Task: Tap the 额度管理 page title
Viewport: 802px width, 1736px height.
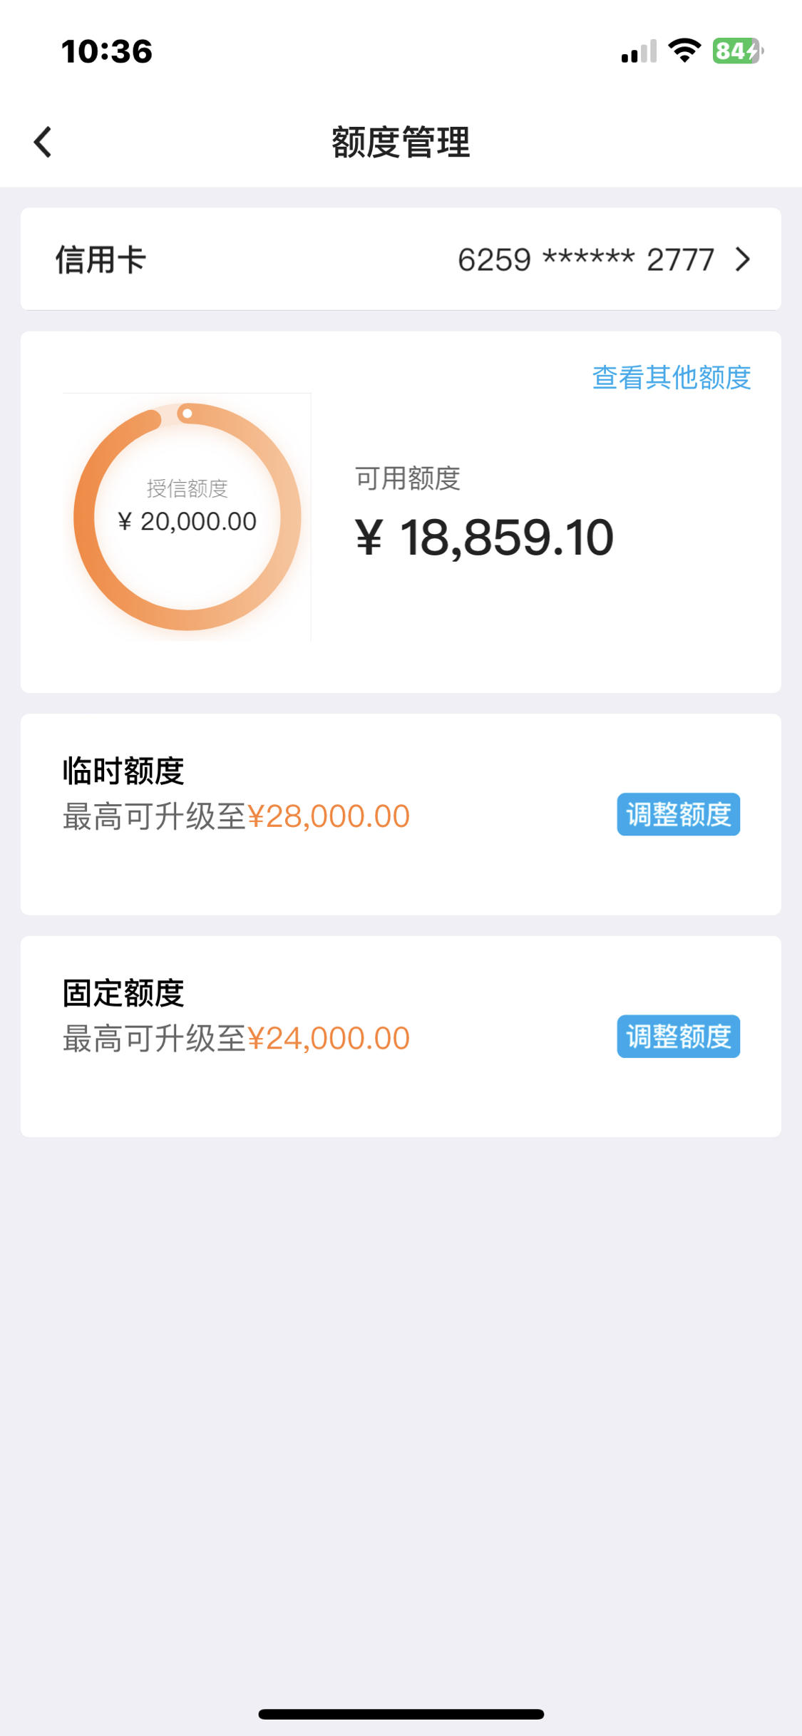Action: pos(401,142)
